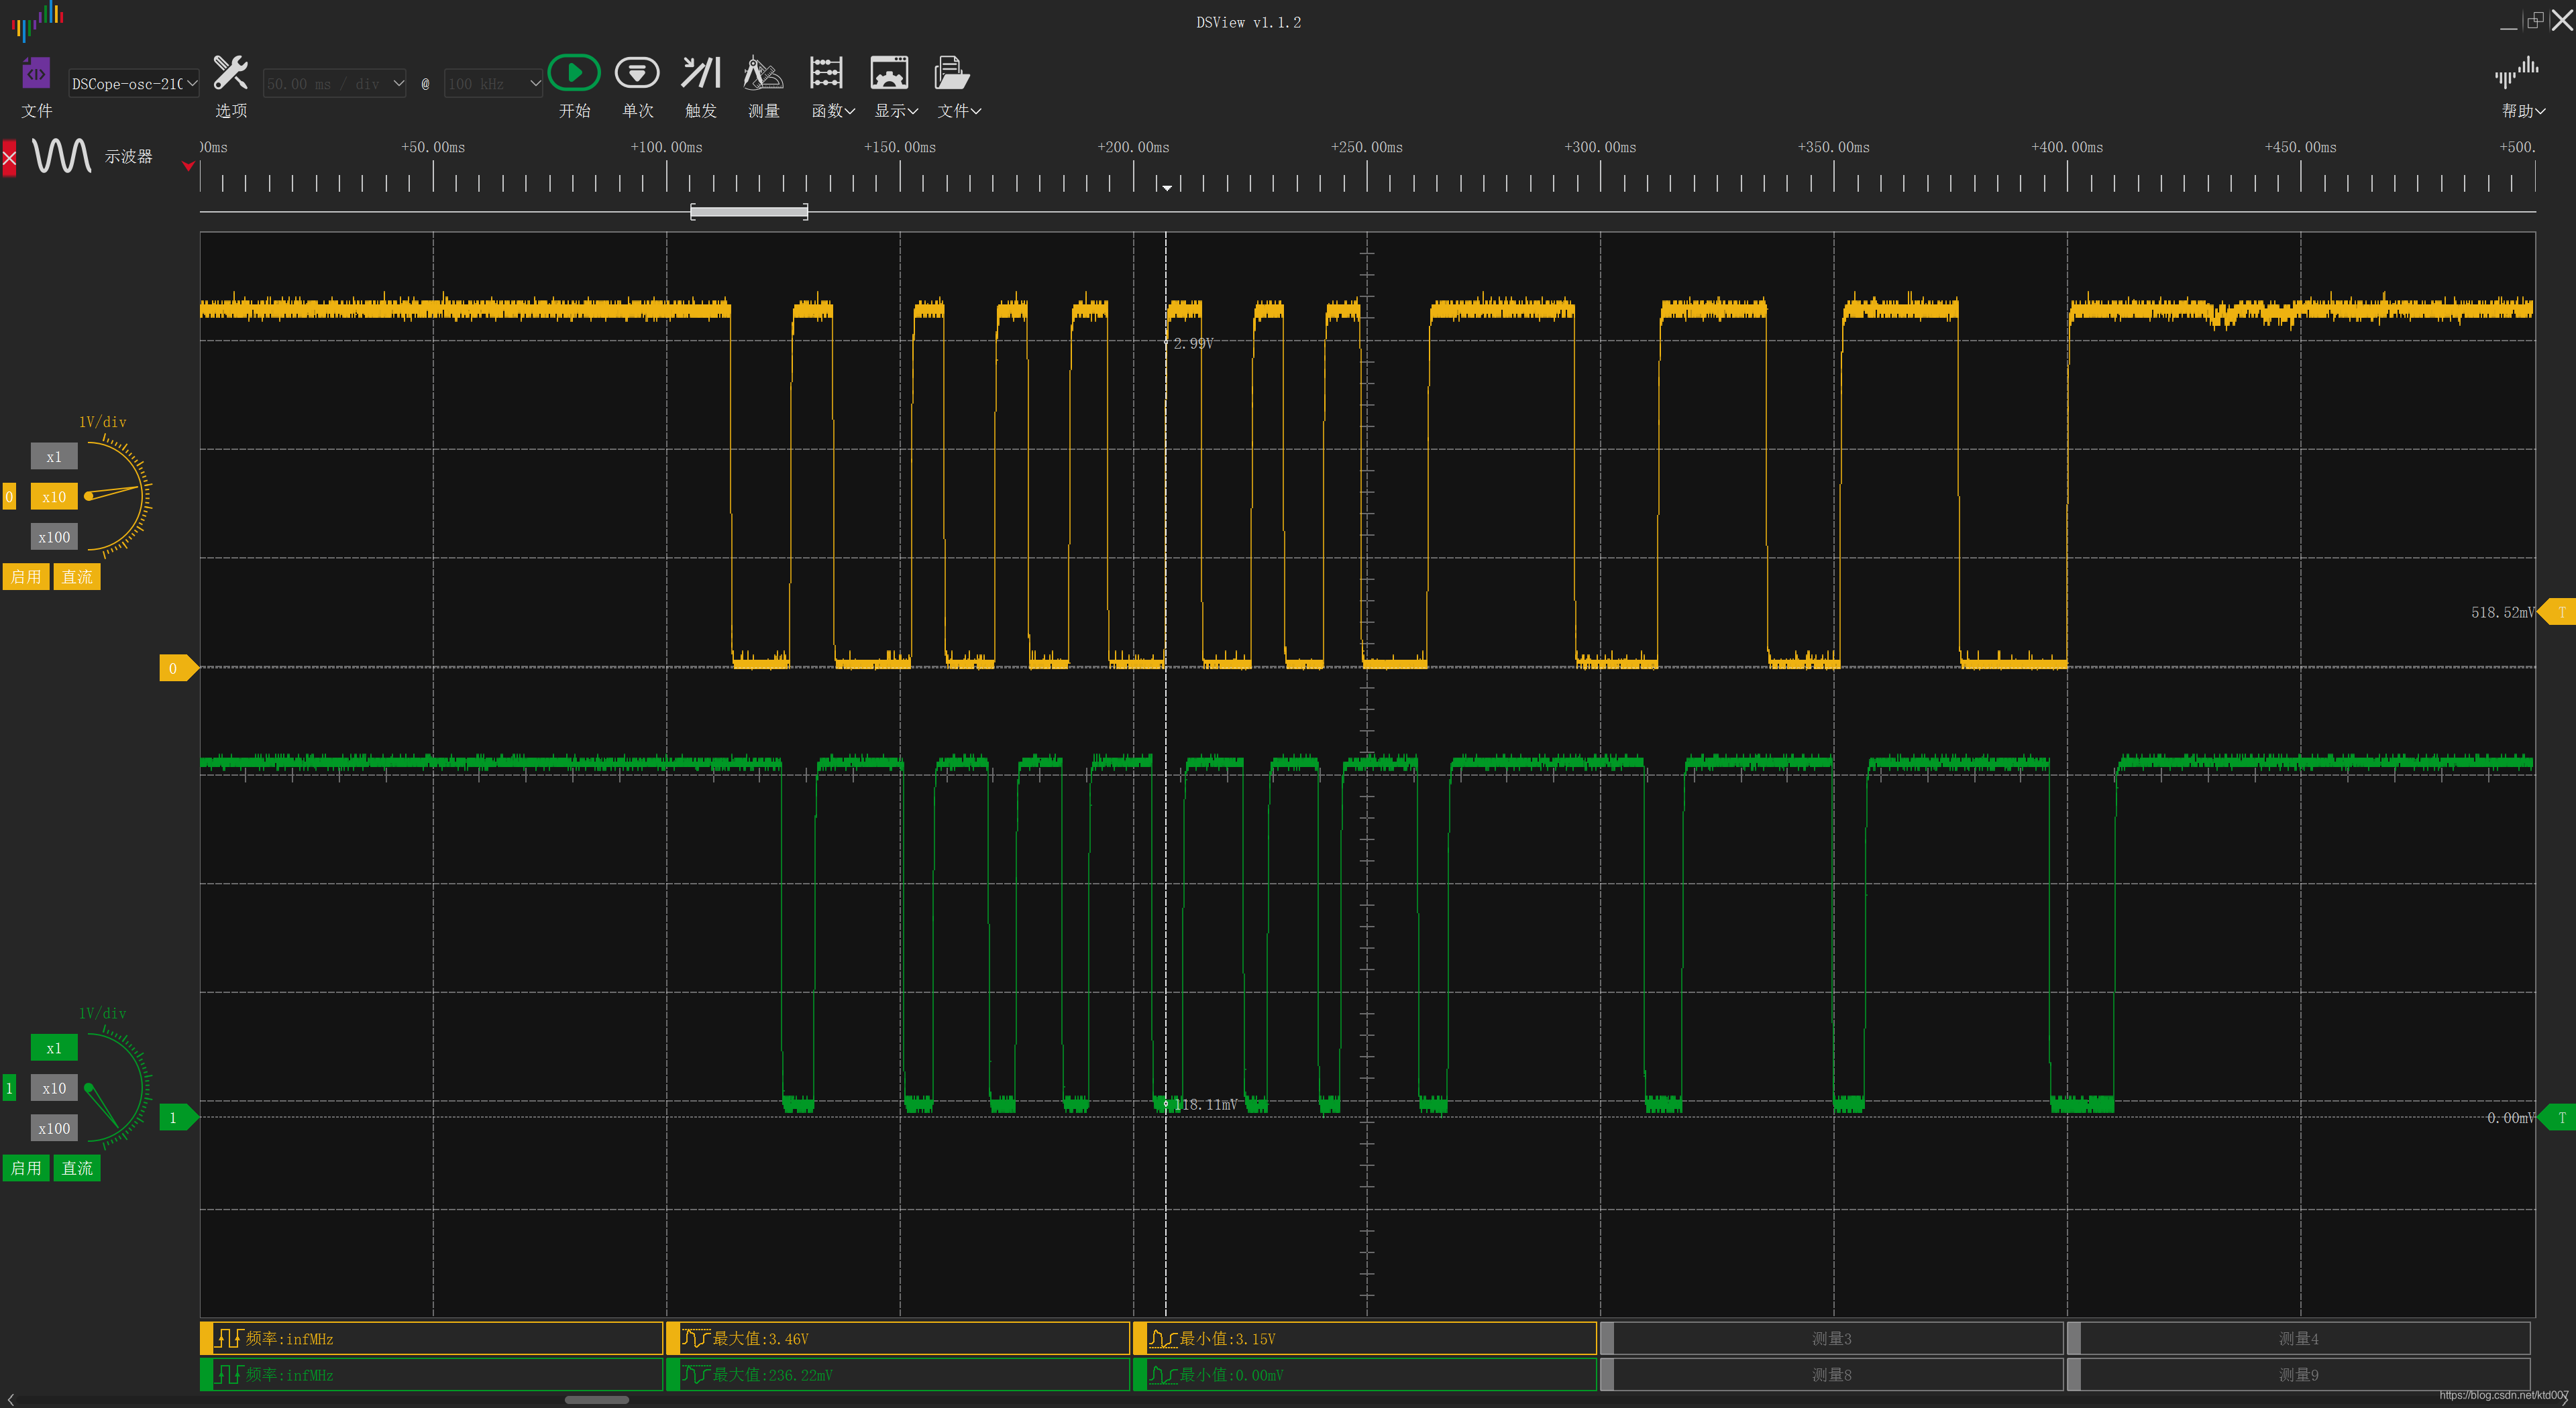2576x1408 pixels.
Task: Click channel 0 max value 3.46V box
Action: [x=898, y=1338]
